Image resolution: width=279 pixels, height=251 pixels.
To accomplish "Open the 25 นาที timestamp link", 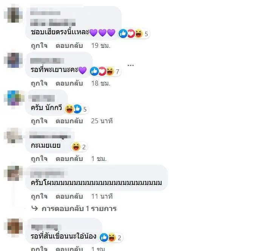I will (102, 121).
